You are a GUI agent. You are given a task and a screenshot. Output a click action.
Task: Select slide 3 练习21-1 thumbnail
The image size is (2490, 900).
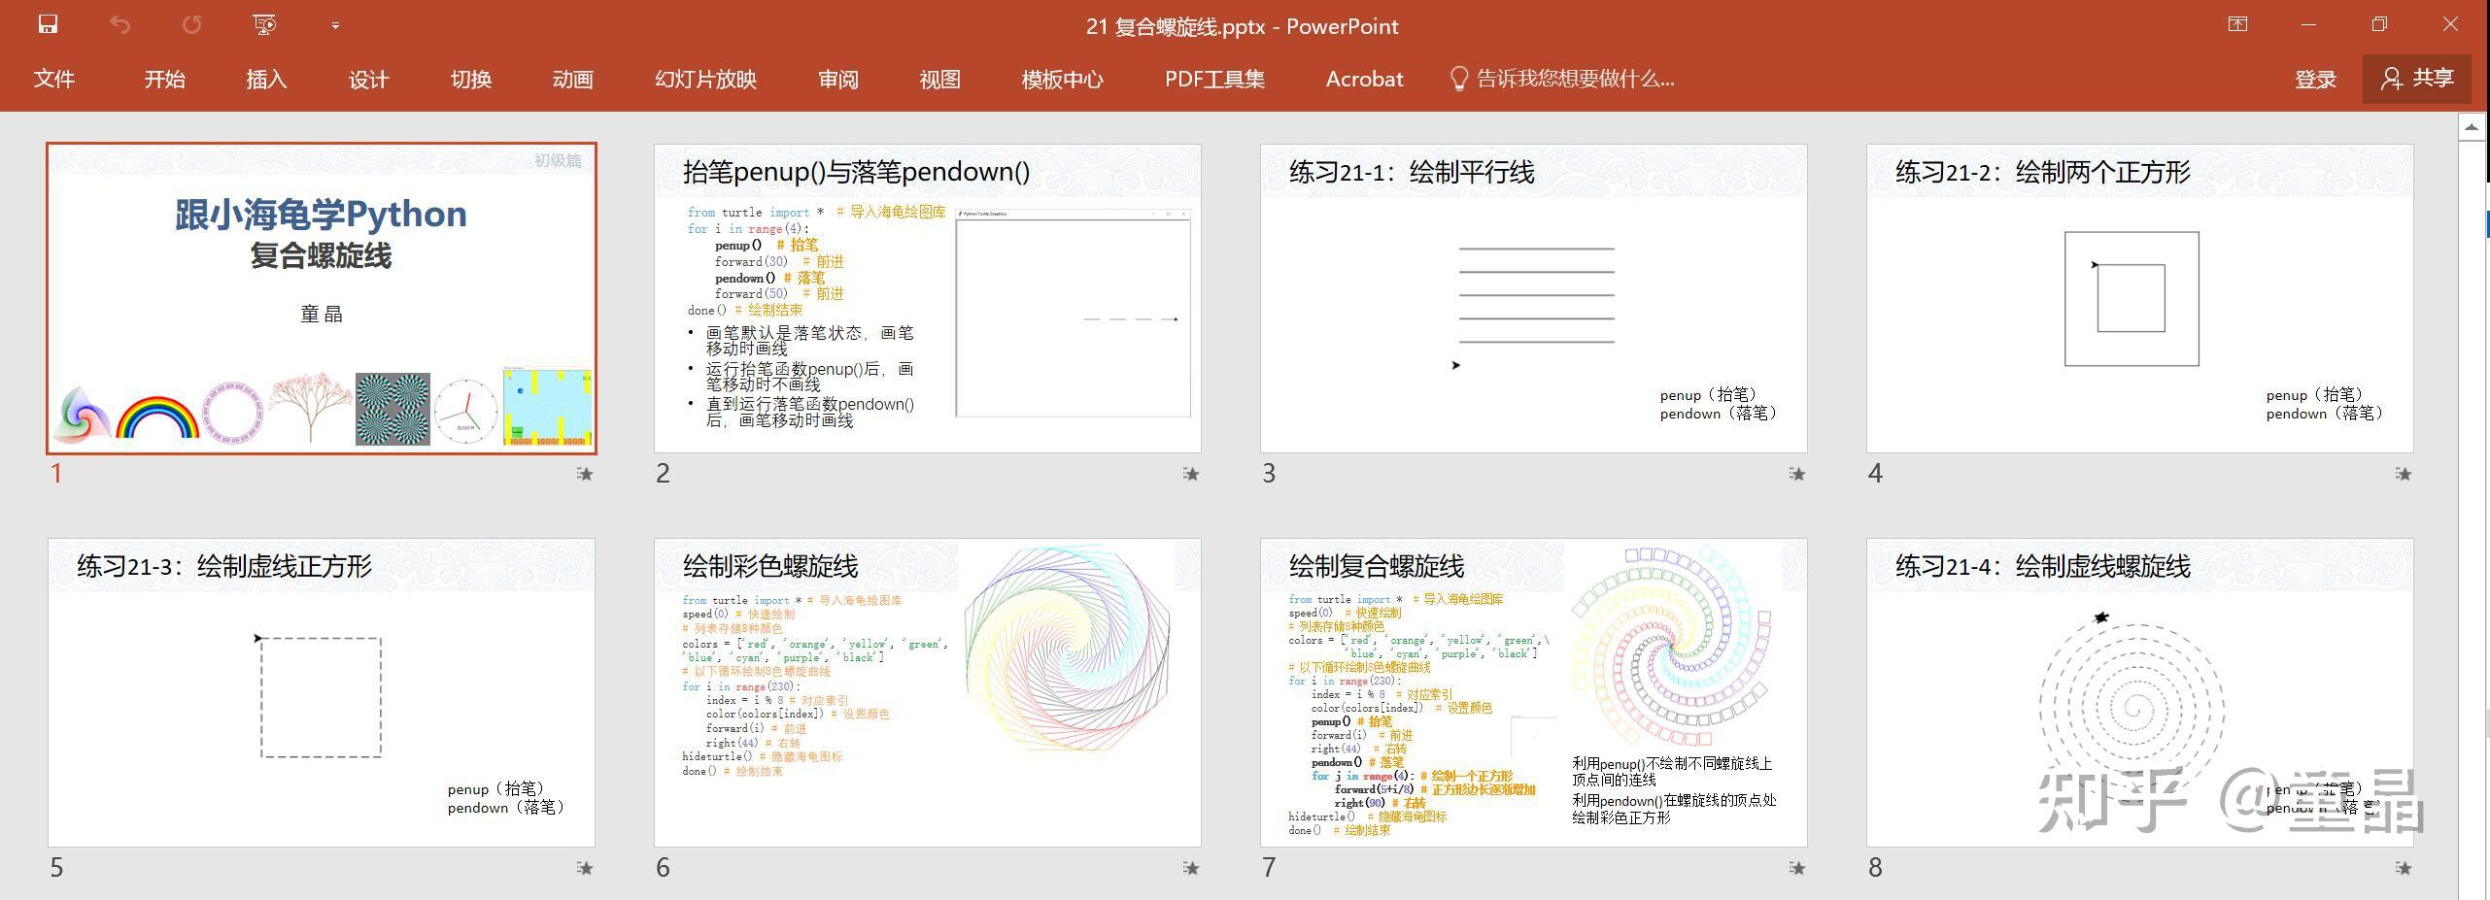[x=1534, y=298]
